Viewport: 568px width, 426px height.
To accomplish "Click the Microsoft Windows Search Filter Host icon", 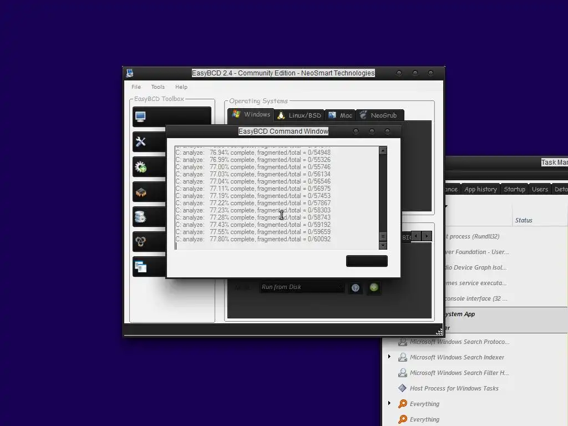I will point(403,373).
